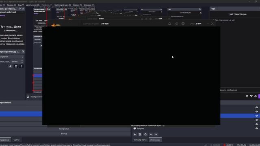This screenshot has width=260, height=146.
Task: Open the Профиль (P) menu
Action: 47,5
